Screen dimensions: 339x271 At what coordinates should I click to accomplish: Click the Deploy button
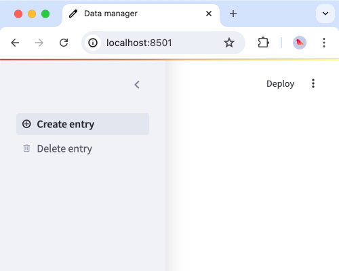pyautogui.click(x=280, y=83)
